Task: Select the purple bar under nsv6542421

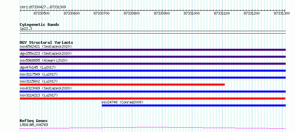Action: (152, 50)
